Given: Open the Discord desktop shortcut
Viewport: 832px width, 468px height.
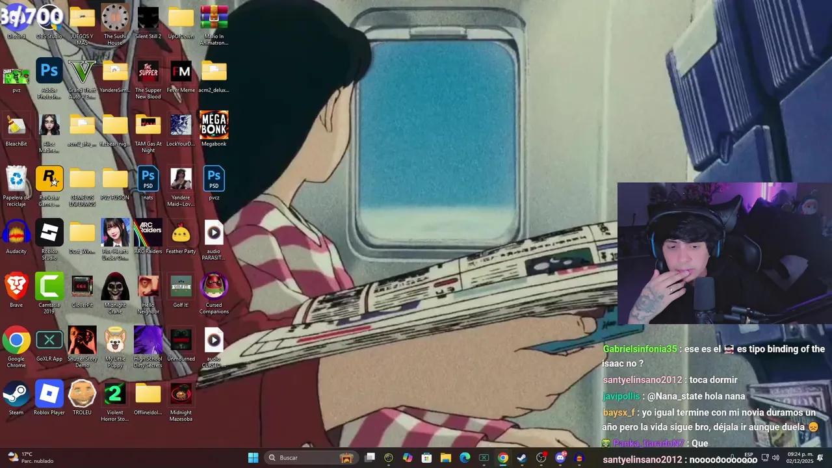Looking at the screenshot, I should 16,22.
